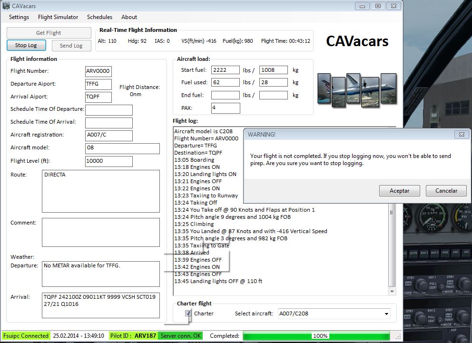
Task: Click the Start fuel lbs field 2222
Action: coord(226,70)
